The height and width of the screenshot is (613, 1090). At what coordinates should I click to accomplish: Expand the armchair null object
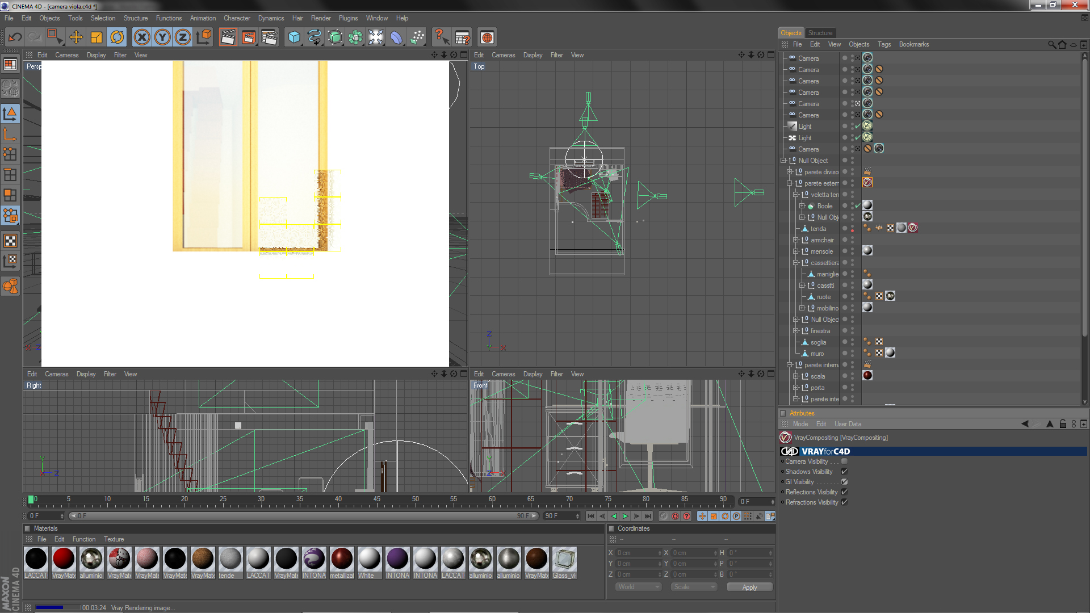click(x=796, y=240)
